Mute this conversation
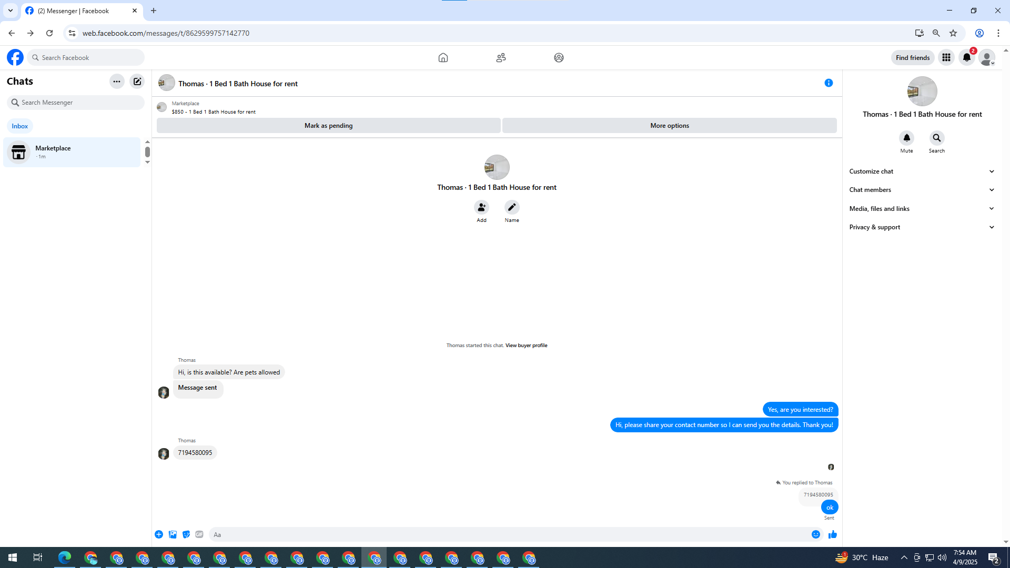 point(906,138)
